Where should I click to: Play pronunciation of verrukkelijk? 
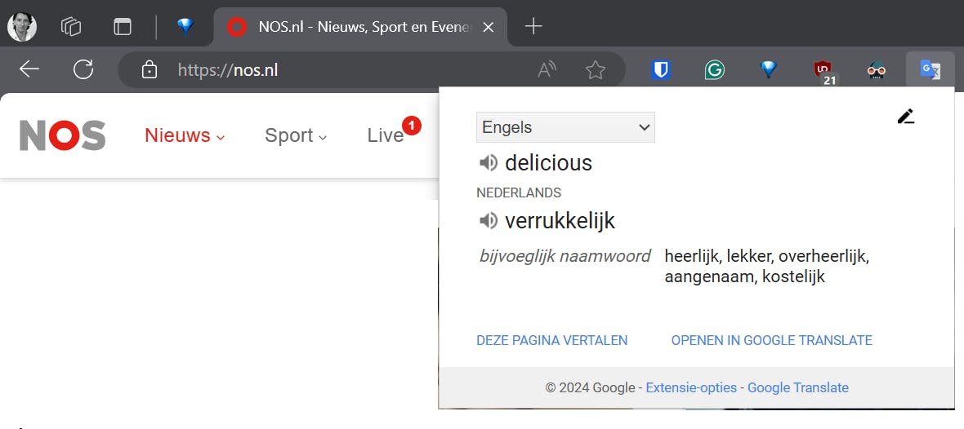pos(488,220)
